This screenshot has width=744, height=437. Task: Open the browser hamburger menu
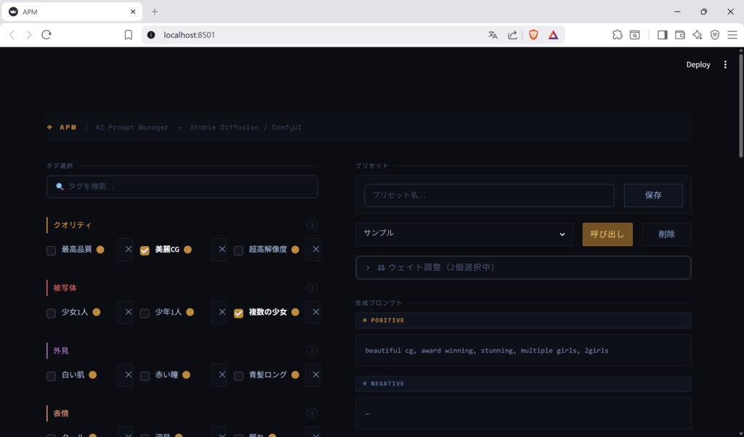(x=732, y=35)
